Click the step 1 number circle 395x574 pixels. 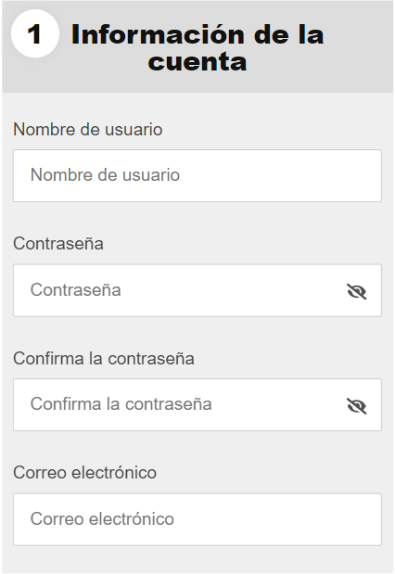[35, 33]
